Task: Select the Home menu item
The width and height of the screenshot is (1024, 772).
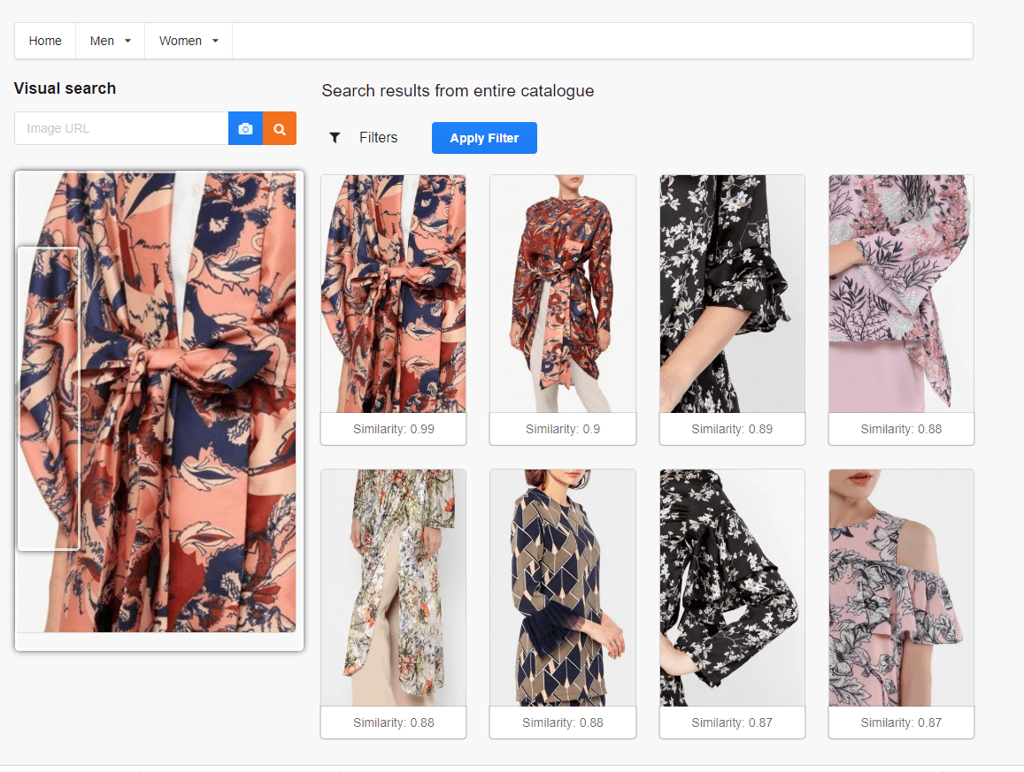Action: pos(44,40)
